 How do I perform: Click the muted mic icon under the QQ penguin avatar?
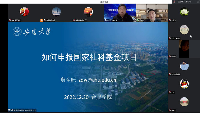(x=170, y=92)
